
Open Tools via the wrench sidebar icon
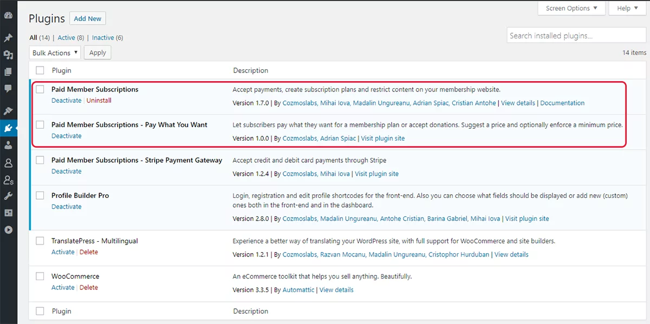(x=8, y=196)
